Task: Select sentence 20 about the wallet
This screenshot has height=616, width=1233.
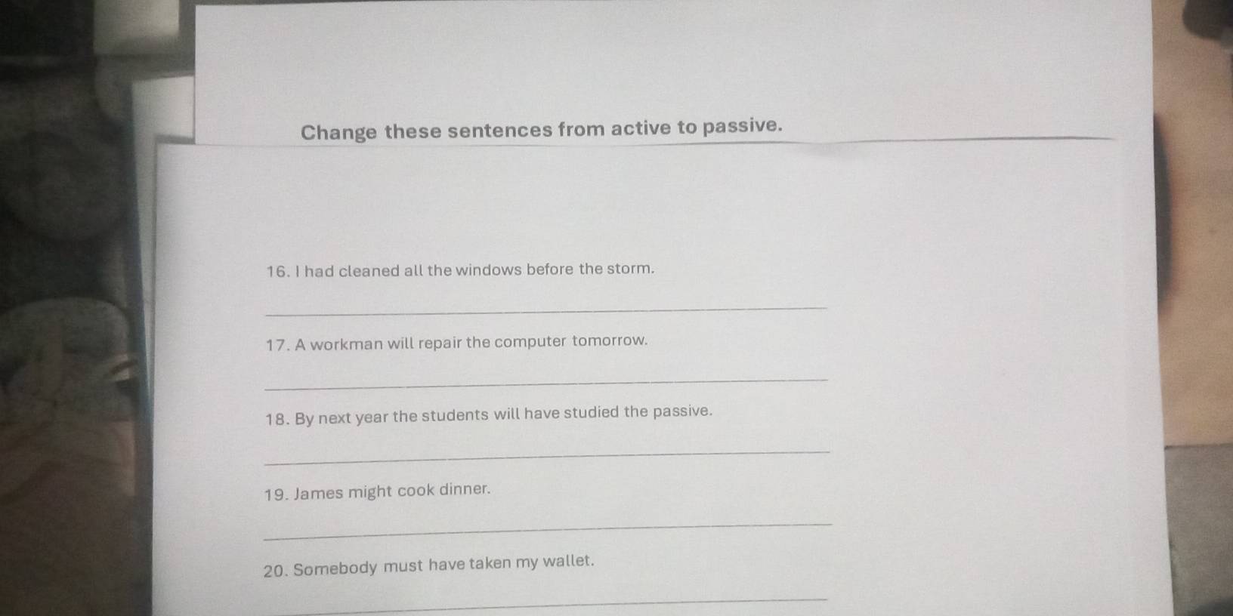Action: 429,565
